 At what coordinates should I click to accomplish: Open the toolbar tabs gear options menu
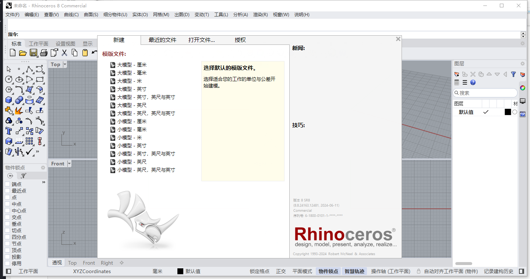click(522, 43)
